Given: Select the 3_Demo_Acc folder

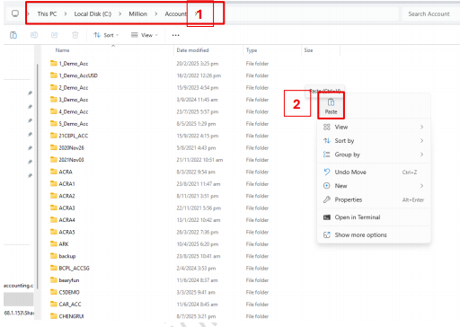Looking at the screenshot, I should click(x=74, y=100).
